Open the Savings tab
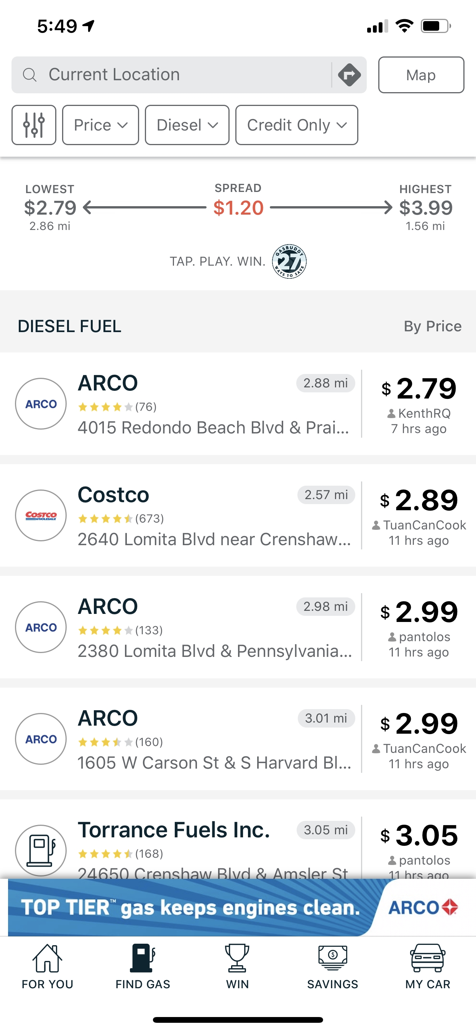Viewport: 476px width, 1032px height. (332, 967)
